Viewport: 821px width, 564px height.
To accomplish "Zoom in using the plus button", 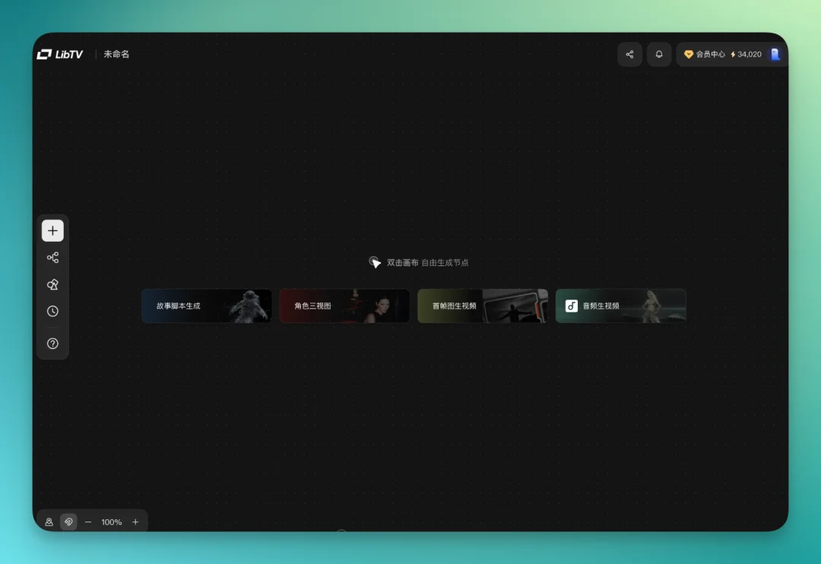I will (135, 521).
